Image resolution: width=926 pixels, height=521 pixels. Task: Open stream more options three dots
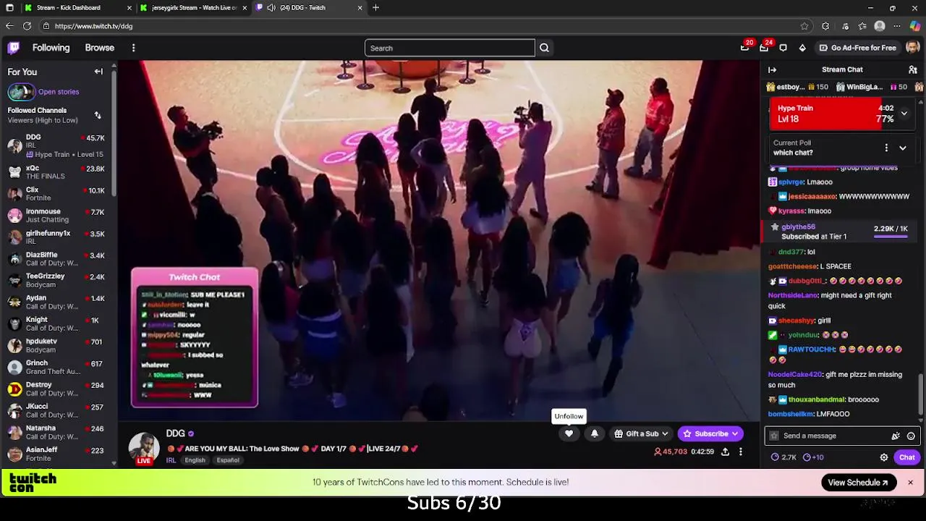(x=740, y=452)
